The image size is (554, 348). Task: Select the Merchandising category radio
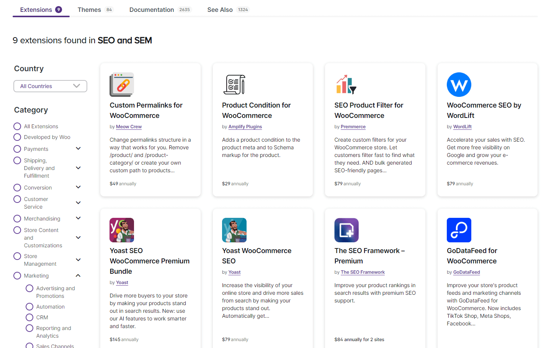[17, 219]
